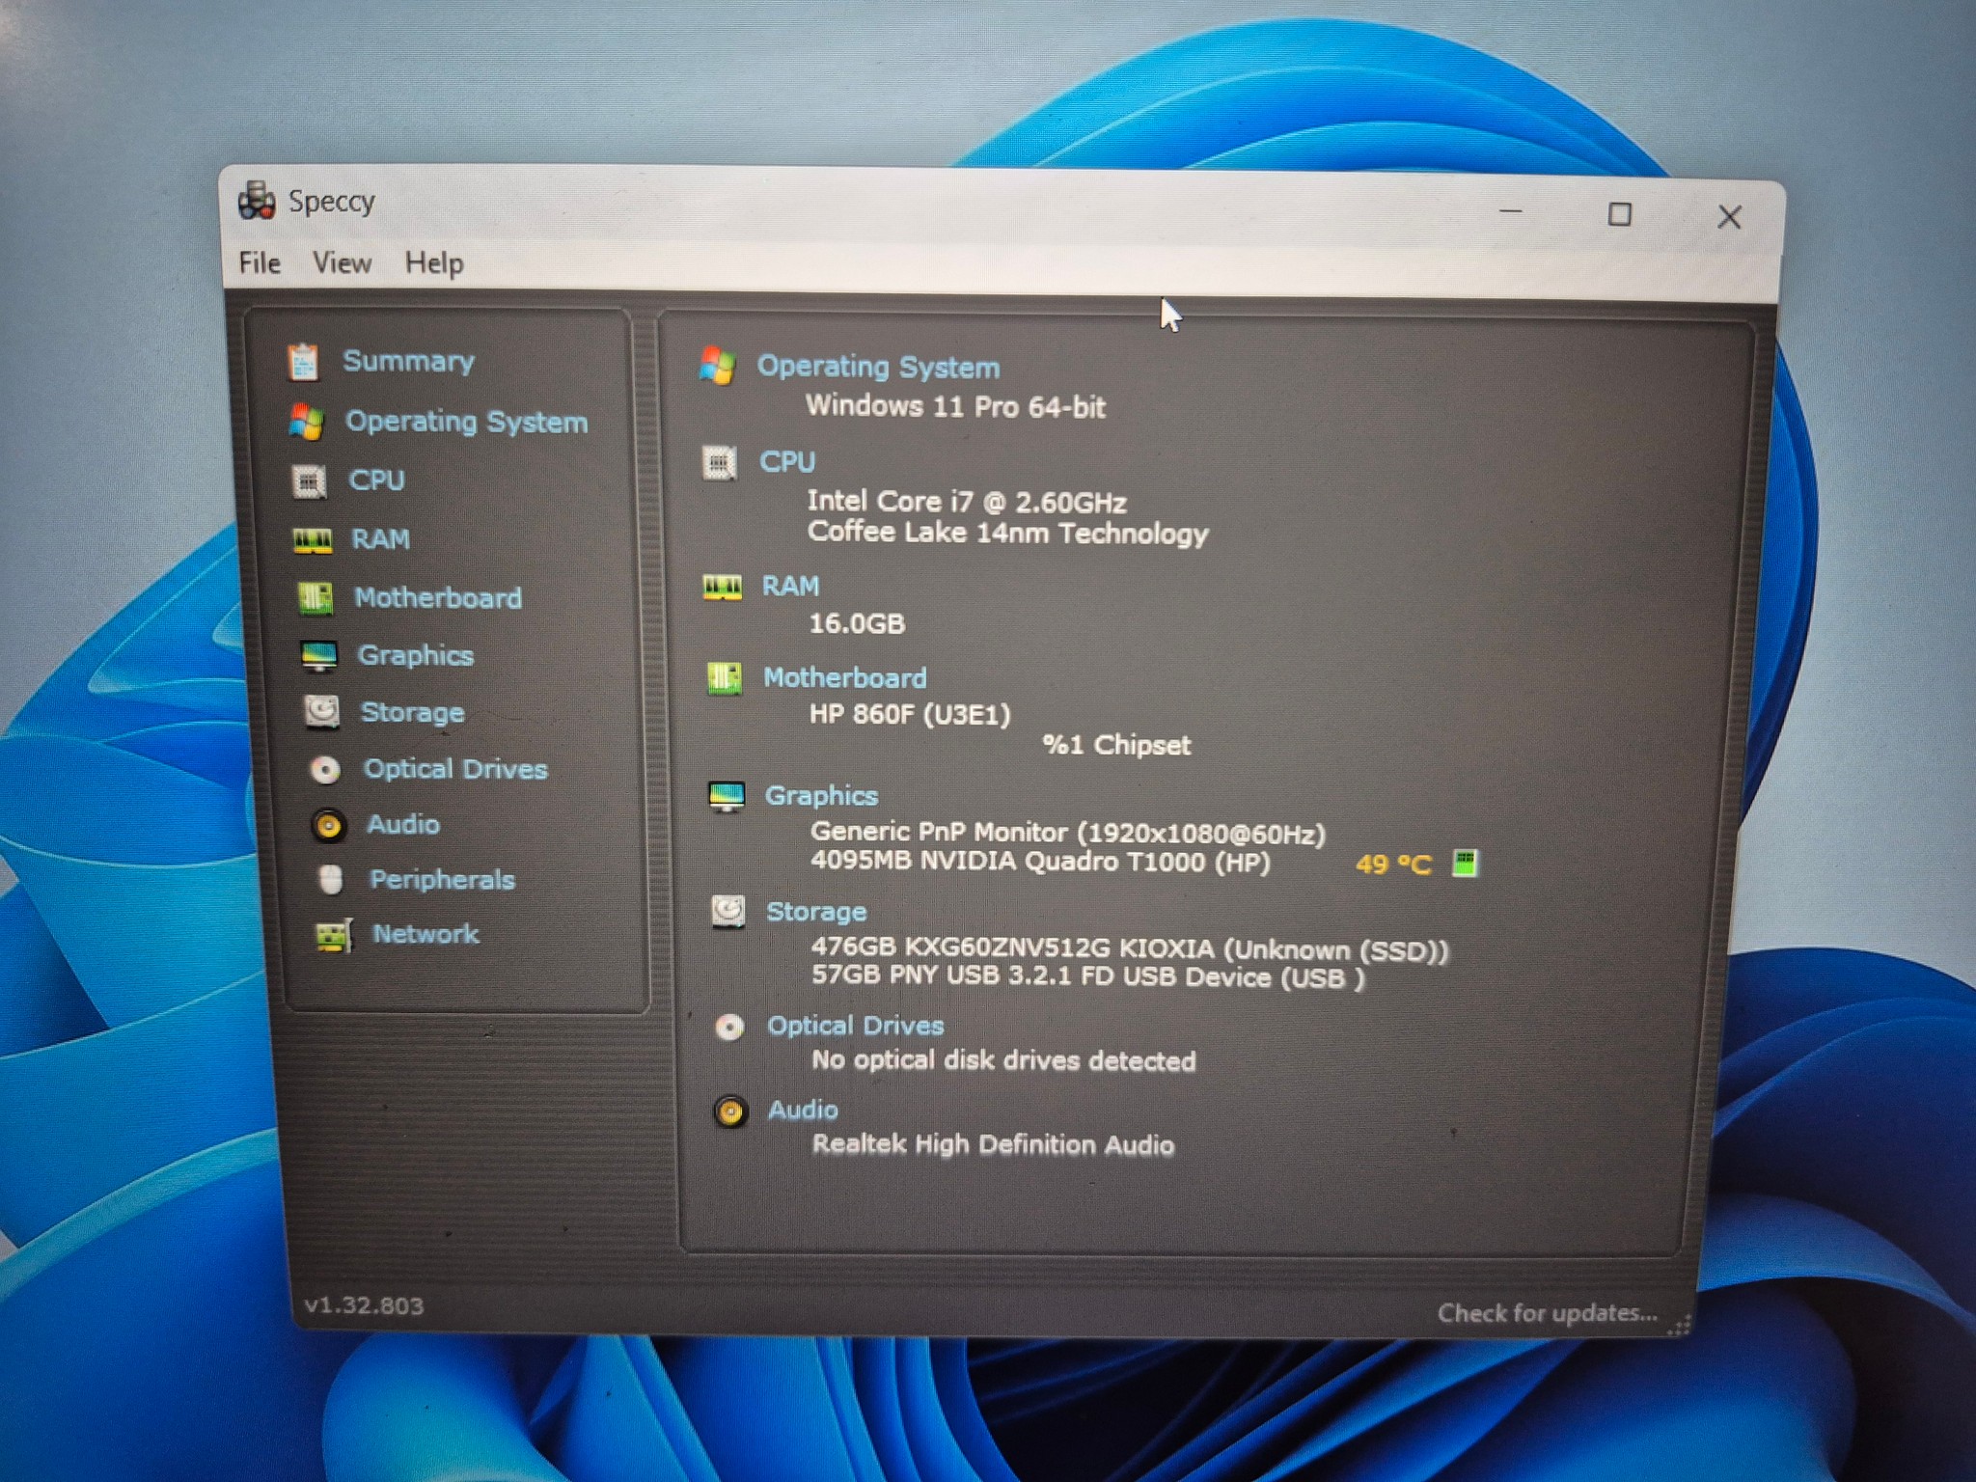Open the Storage heading in summary panel

pyautogui.click(x=816, y=912)
